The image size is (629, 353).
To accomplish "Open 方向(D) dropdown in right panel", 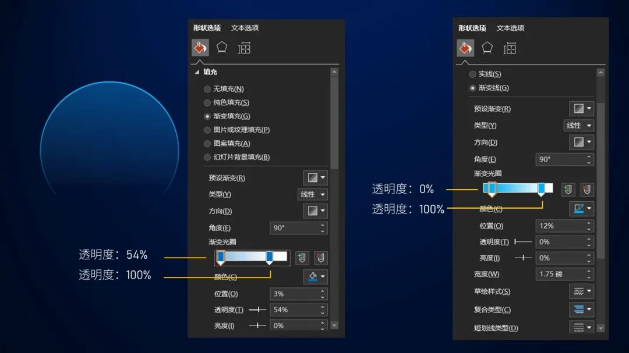I will [582, 142].
